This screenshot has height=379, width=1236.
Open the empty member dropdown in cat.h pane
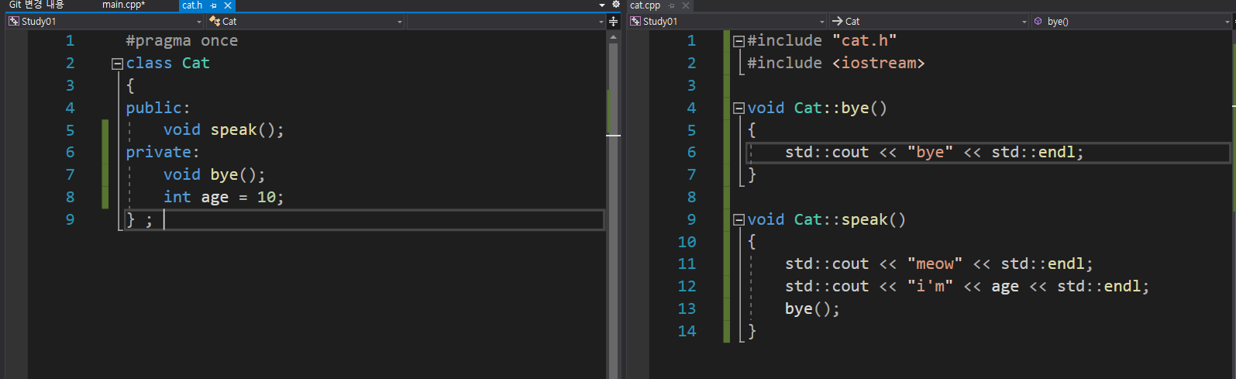506,22
